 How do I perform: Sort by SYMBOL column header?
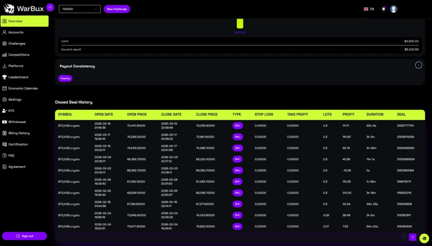pos(65,115)
